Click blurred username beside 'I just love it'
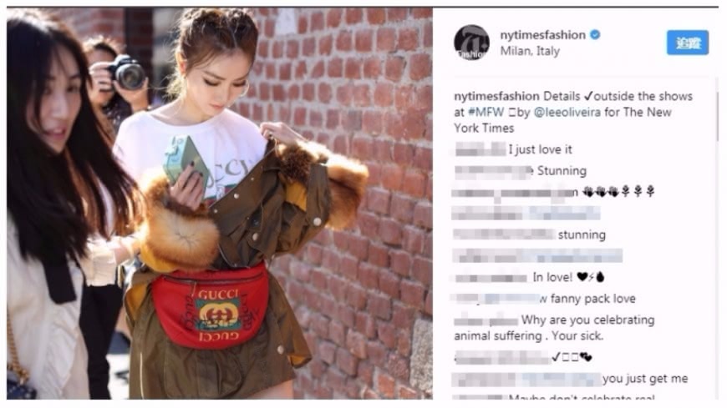 pos(480,149)
